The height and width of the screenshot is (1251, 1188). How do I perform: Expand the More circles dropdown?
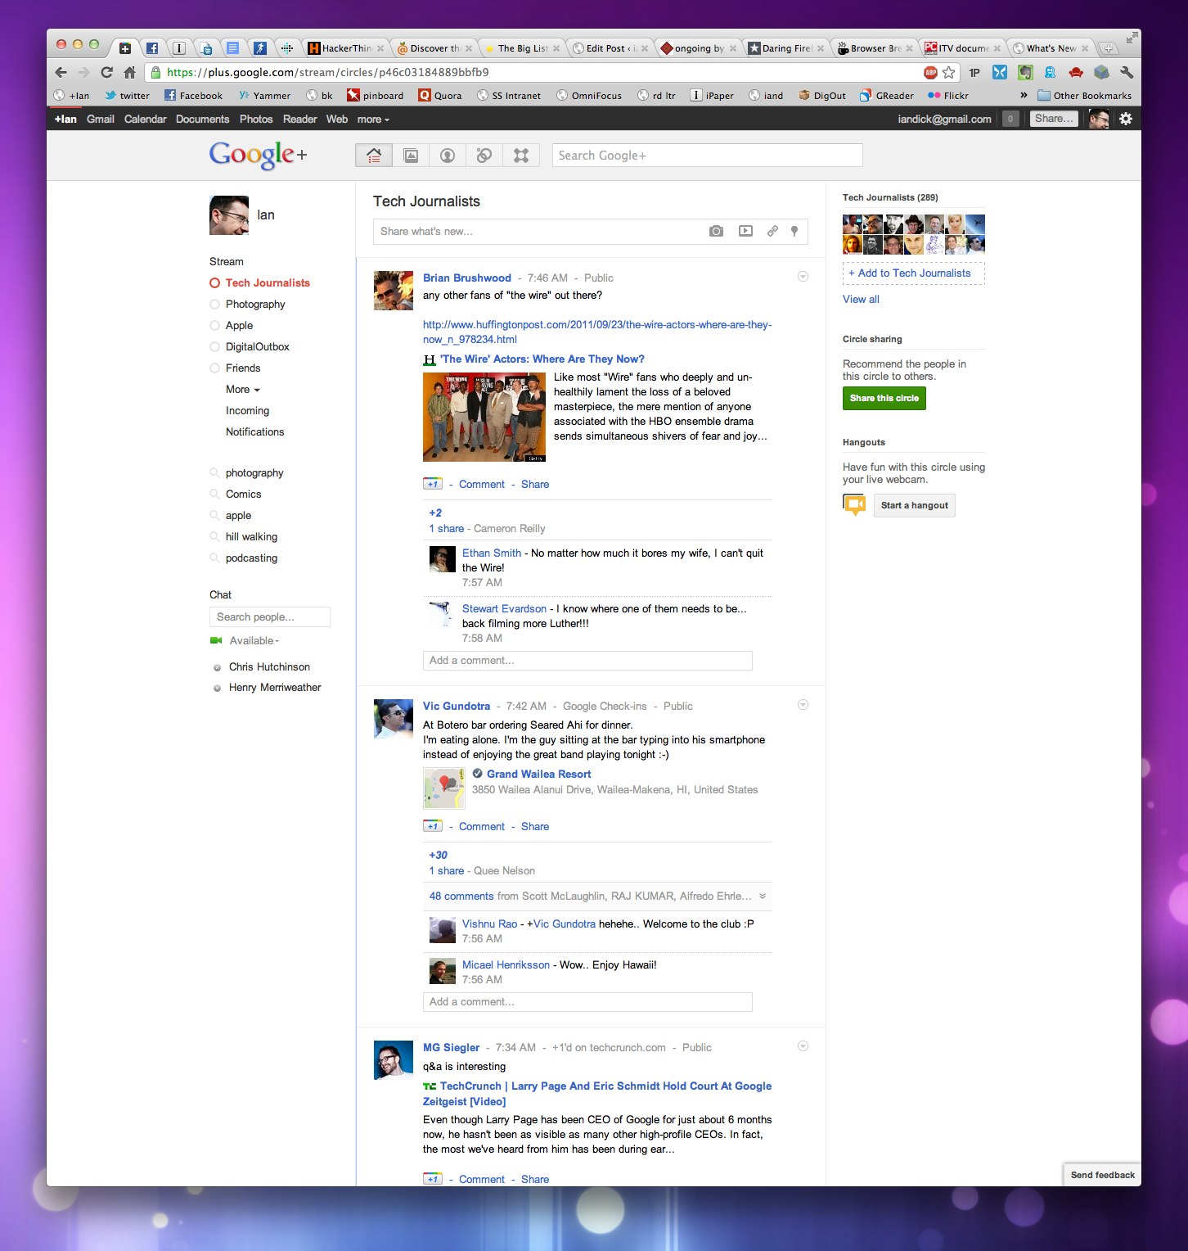[x=243, y=390]
